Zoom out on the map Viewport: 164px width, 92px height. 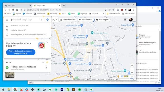(x=132, y=72)
